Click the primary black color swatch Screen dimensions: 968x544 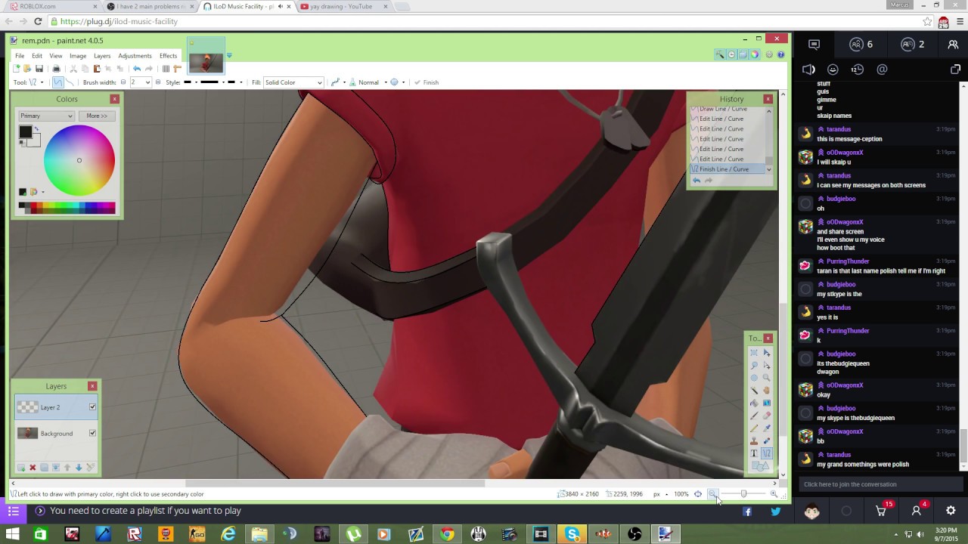click(25, 132)
